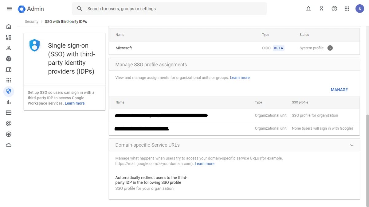Select the None (users will sign in with Google) row
This screenshot has width=369, height=207.
(234, 128)
